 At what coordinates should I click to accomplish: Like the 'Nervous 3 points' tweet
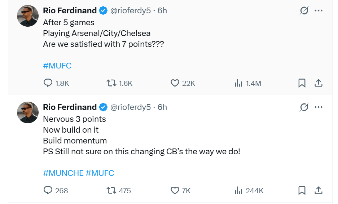[175, 190]
